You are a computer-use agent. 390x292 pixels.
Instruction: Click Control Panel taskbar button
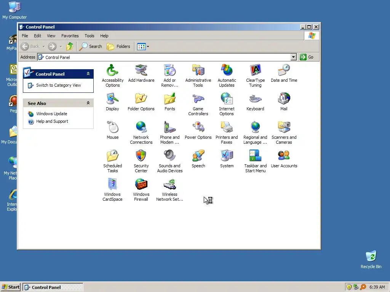[53, 287]
